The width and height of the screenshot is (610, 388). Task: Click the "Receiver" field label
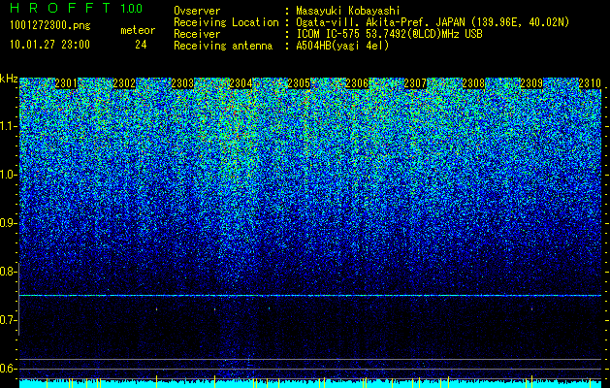[197, 34]
